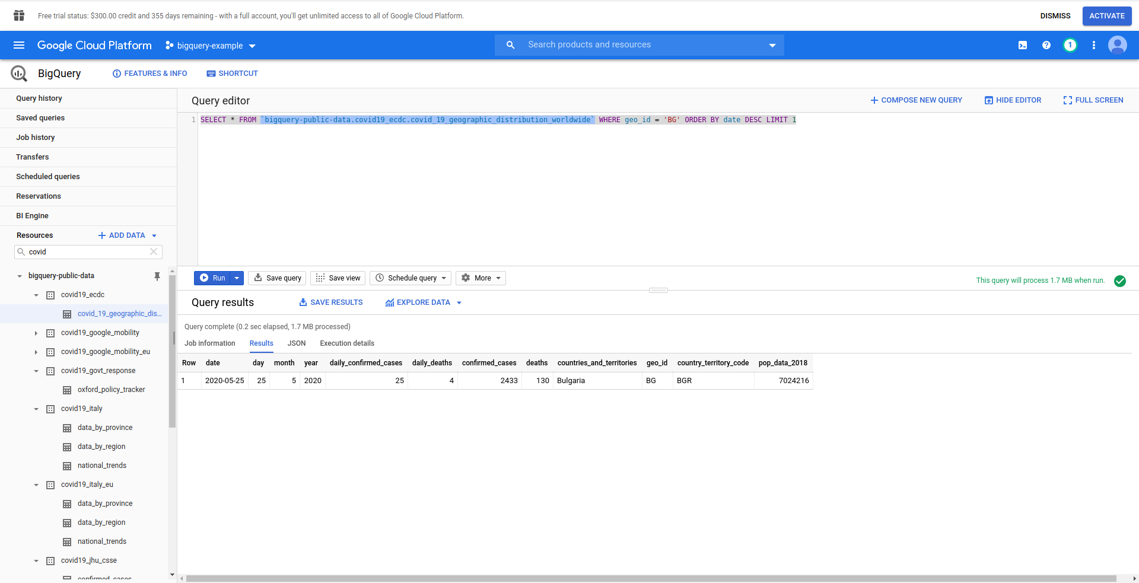The width and height of the screenshot is (1139, 583).
Task: Open the EXPLORE DATA dropdown
Action: point(424,302)
